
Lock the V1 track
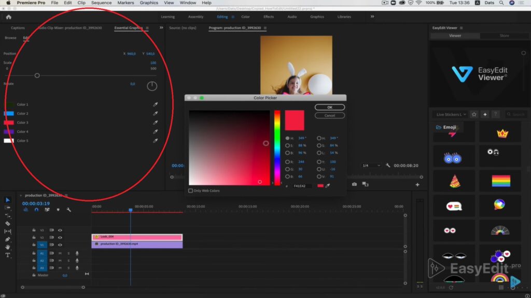click(34, 245)
